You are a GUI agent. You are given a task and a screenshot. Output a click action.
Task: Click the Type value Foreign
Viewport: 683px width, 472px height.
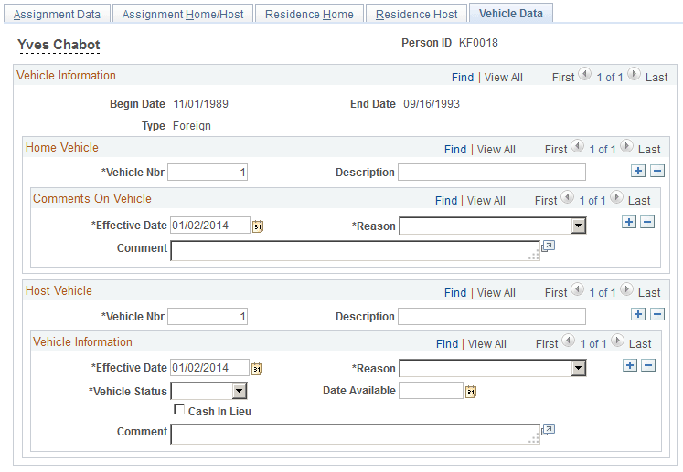[x=192, y=126]
